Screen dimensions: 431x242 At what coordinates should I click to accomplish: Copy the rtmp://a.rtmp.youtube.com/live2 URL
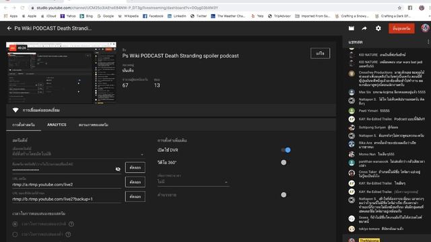tap(135, 182)
